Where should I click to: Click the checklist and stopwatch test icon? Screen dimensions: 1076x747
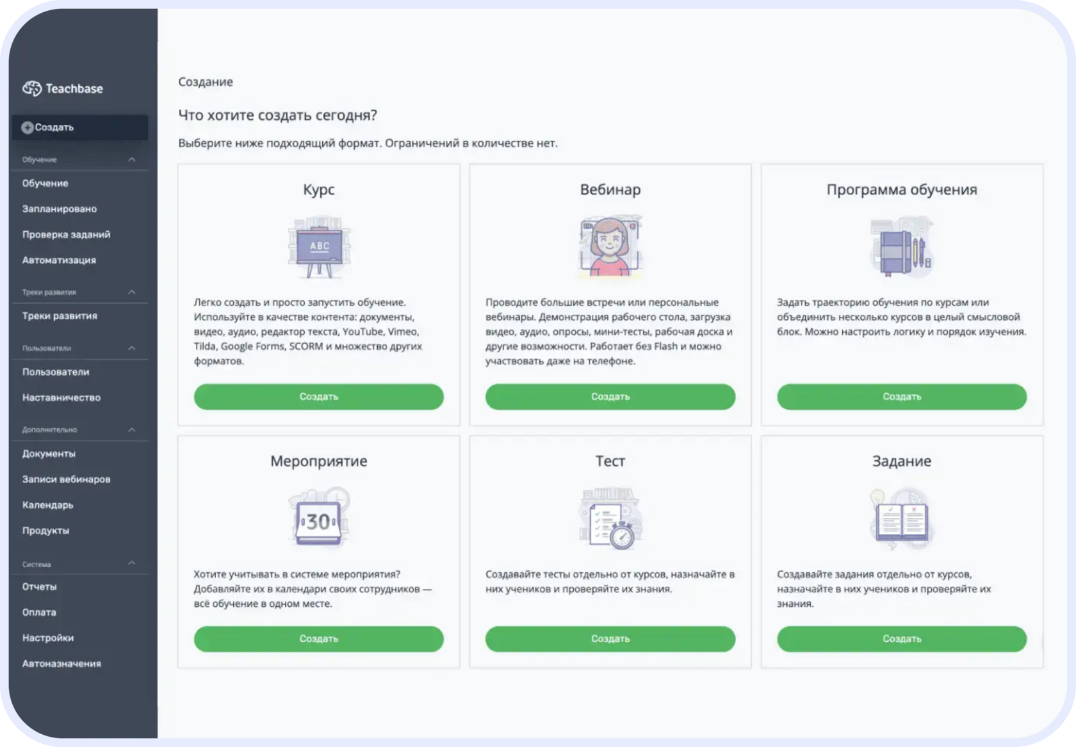(x=610, y=520)
